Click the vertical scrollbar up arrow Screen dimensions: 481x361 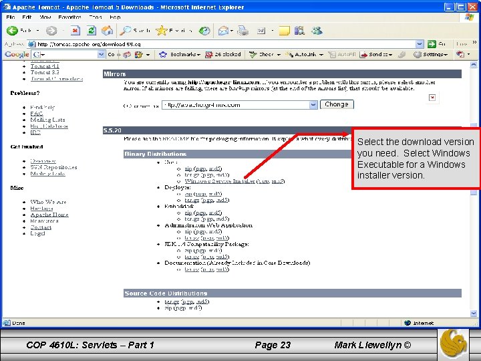pyautogui.click(x=474, y=64)
